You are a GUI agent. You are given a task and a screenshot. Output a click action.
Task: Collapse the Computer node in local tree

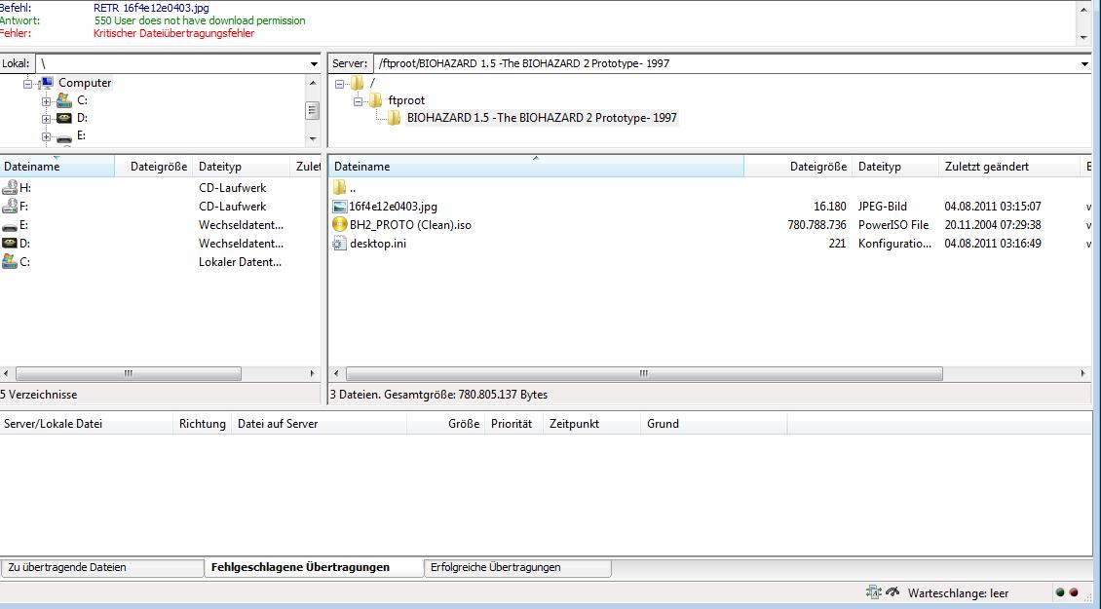pyautogui.click(x=28, y=84)
